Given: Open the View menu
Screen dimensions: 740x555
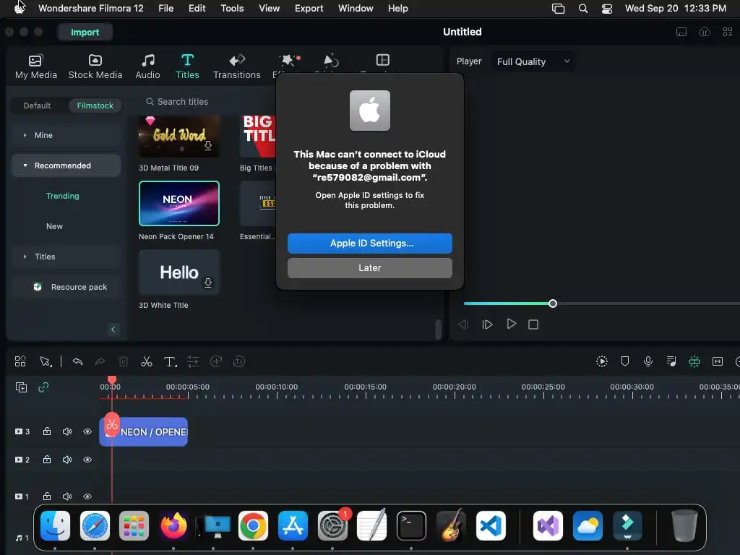Looking at the screenshot, I should pos(269,9).
